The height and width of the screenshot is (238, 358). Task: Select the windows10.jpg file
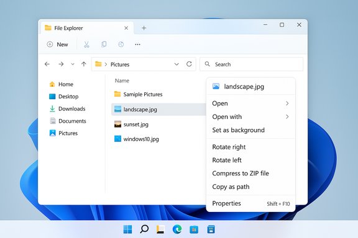click(x=136, y=139)
